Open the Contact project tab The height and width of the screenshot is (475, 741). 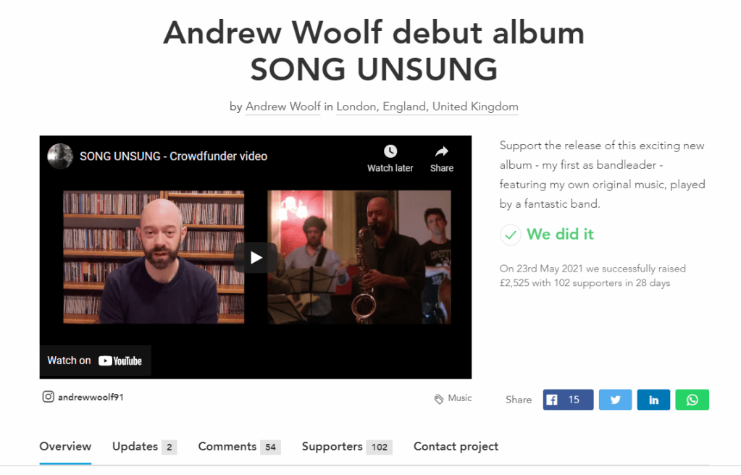point(456,447)
